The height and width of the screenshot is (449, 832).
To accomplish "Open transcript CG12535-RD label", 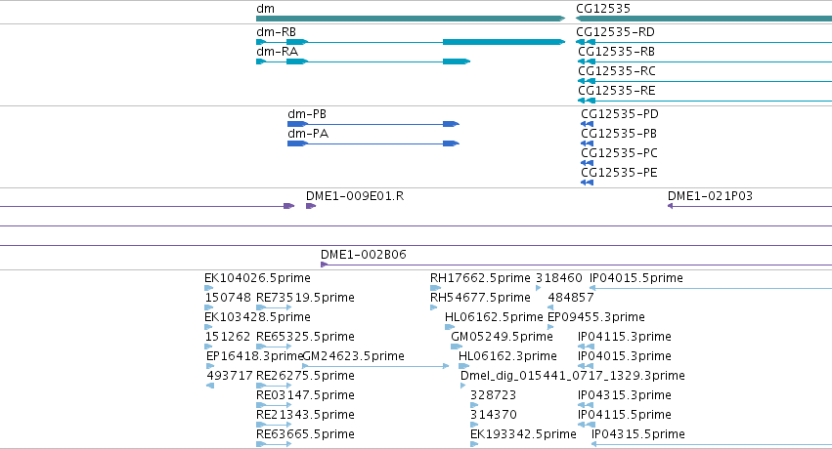I will pos(615,32).
